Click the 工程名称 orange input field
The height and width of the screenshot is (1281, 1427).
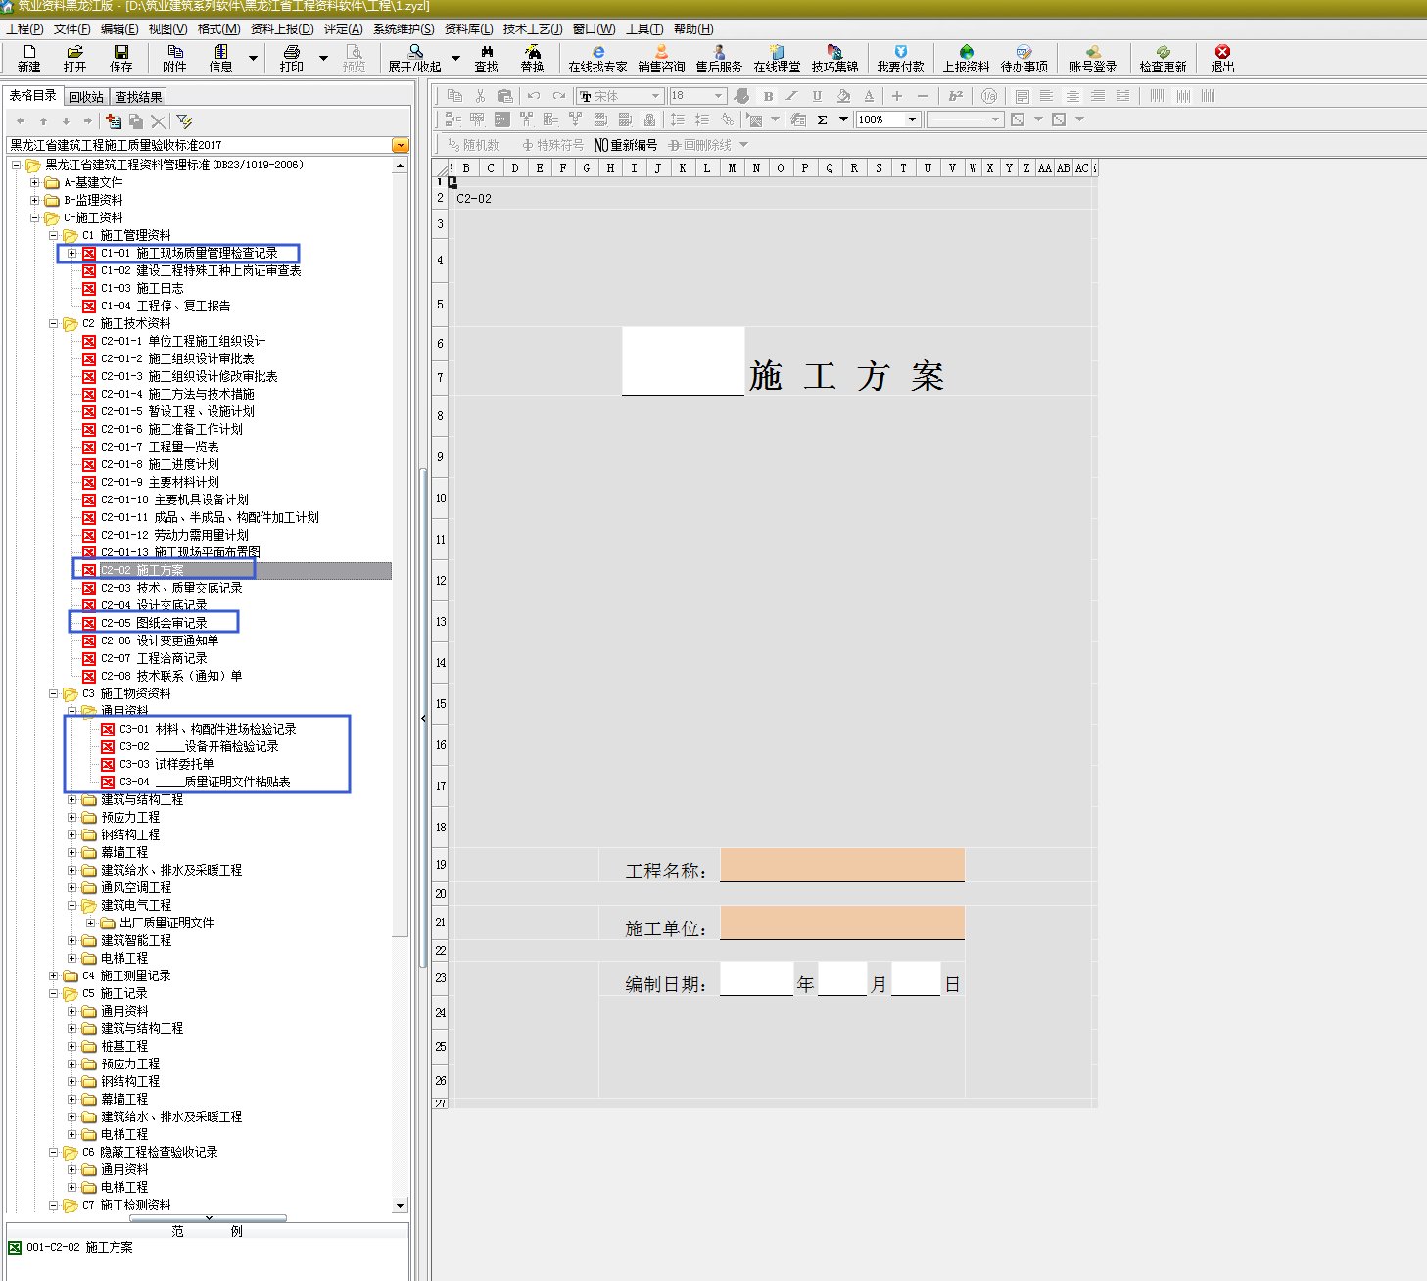[x=842, y=865]
